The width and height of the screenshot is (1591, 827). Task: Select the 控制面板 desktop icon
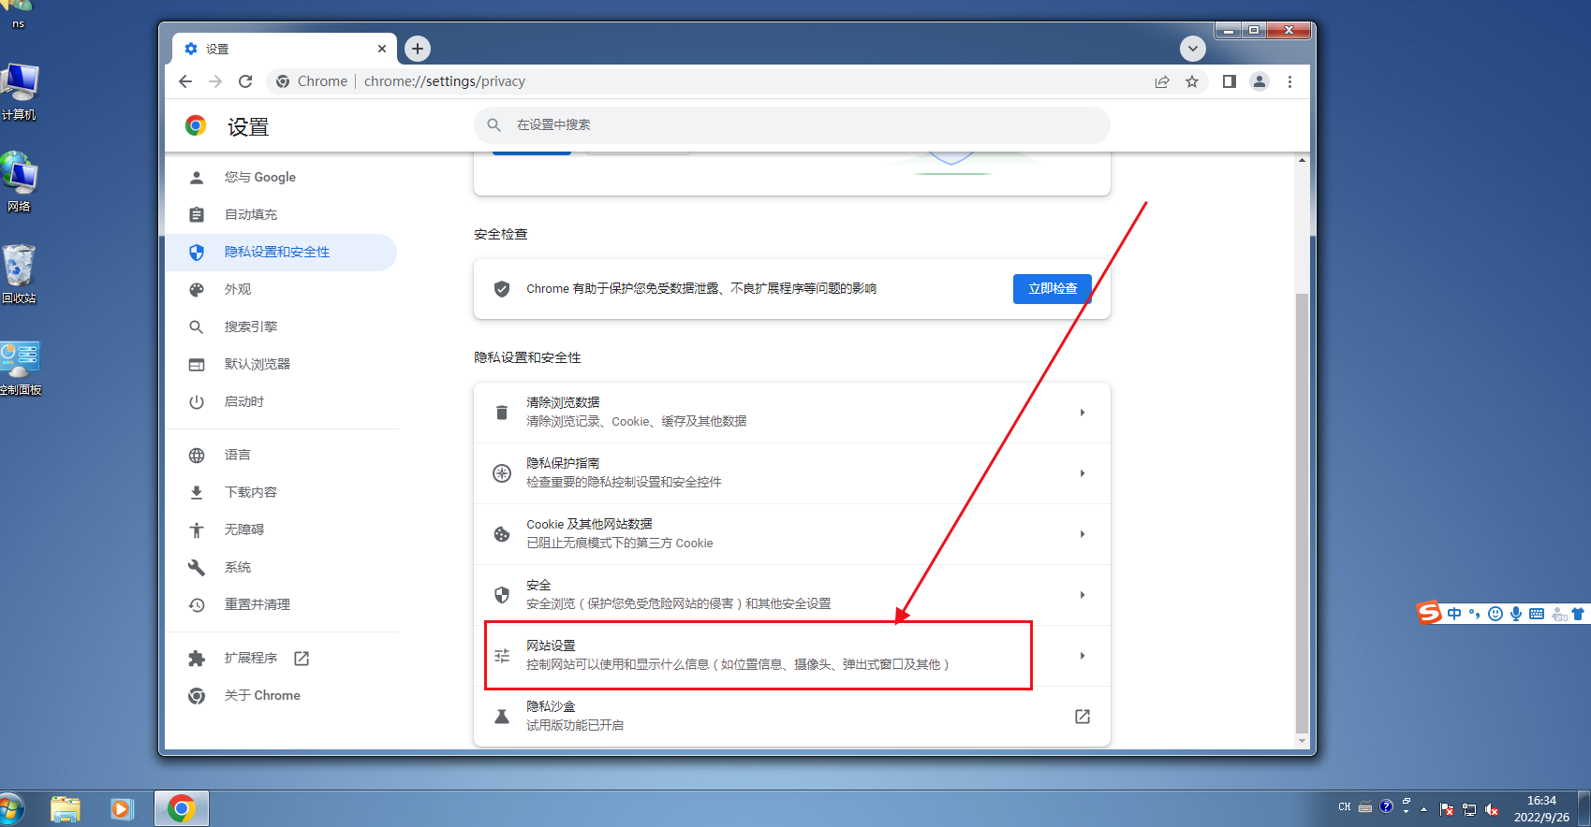20,367
